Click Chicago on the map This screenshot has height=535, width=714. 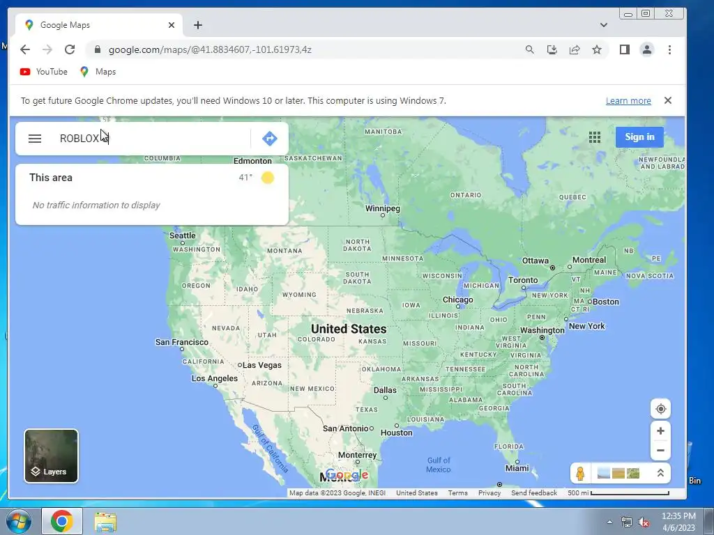457,300
